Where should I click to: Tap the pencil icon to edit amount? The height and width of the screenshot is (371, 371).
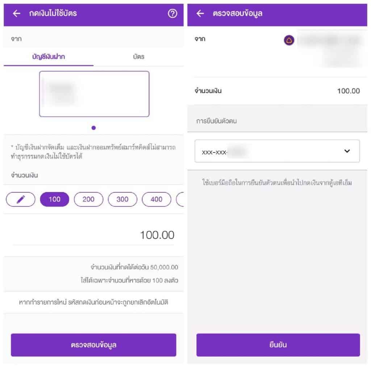click(x=21, y=199)
